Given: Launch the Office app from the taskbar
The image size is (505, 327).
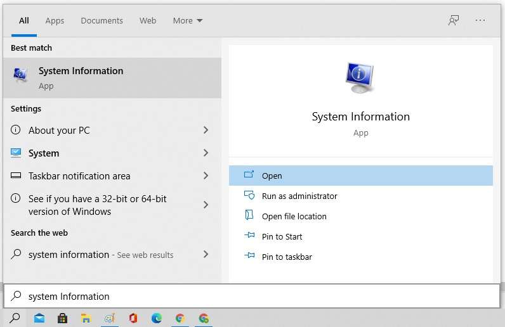Looking at the screenshot, I should (x=133, y=318).
